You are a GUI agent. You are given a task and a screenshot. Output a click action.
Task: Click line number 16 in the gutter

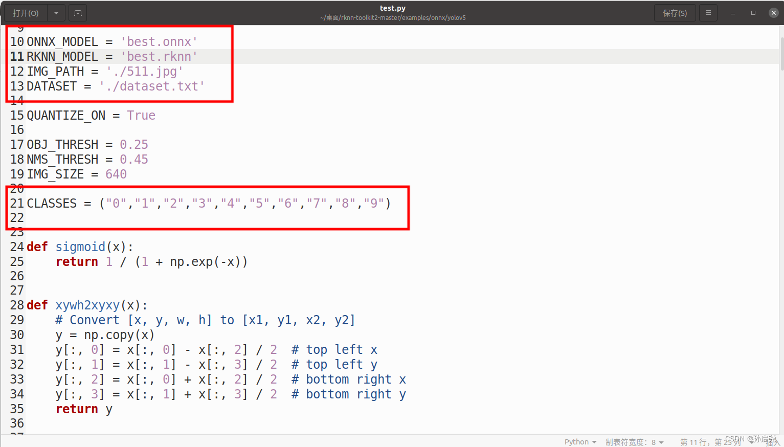(17, 129)
